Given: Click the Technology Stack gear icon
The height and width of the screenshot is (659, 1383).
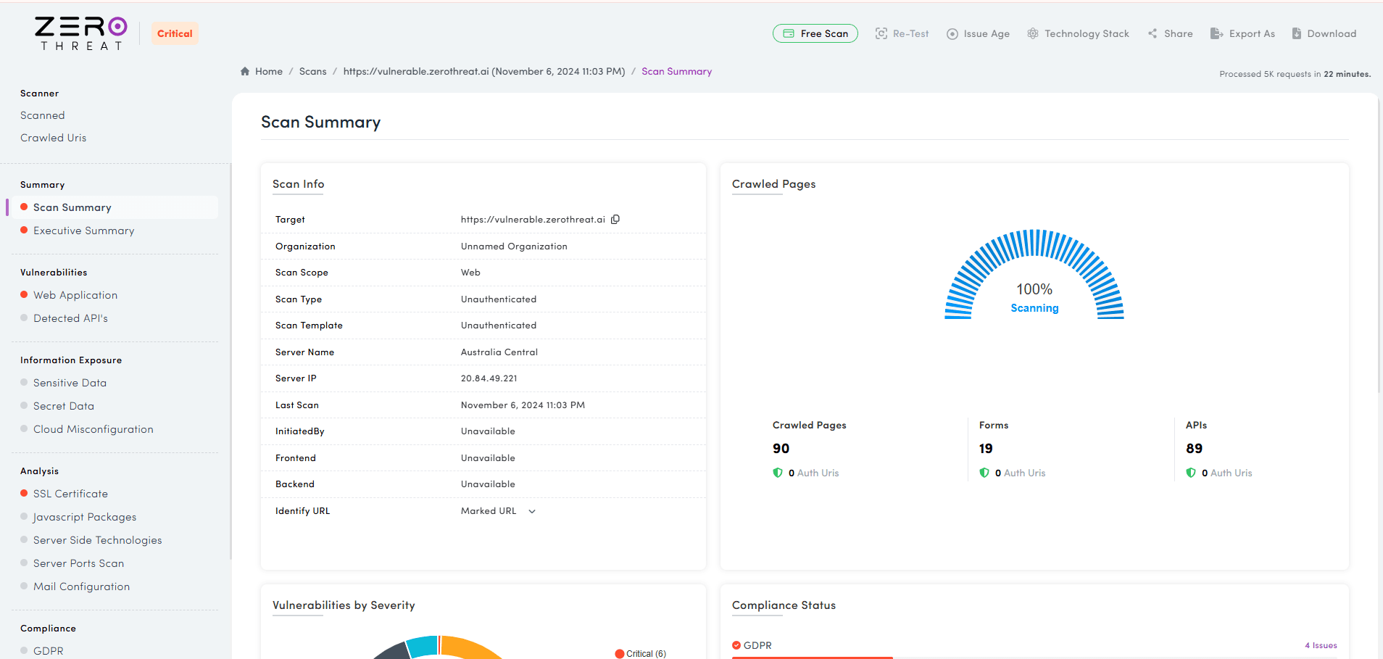Looking at the screenshot, I should coord(1033,33).
